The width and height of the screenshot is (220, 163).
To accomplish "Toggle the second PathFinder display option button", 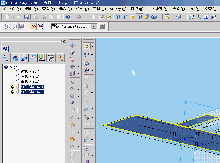I will (41, 26).
